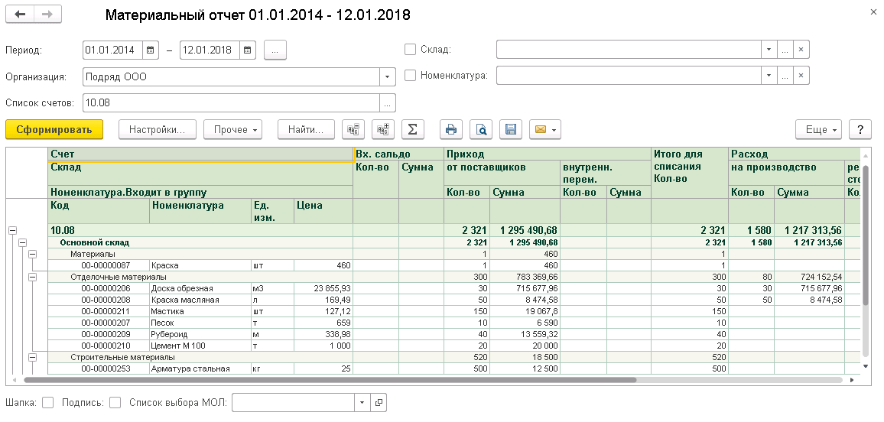Save report using the floppy disk icon
This screenshot has height=422, width=884.
pyautogui.click(x=511, y=129)
